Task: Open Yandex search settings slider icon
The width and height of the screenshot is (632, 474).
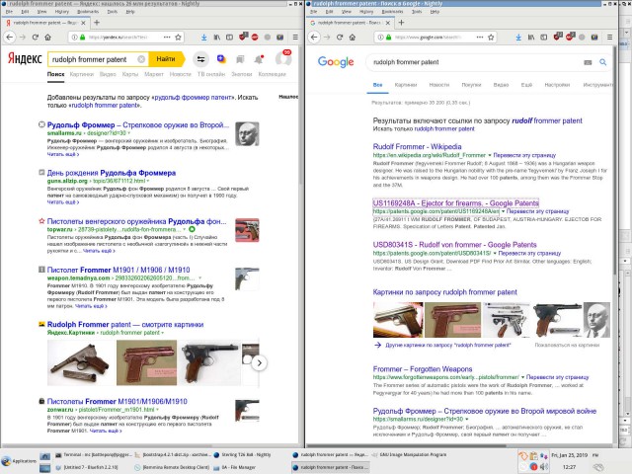Action: click(200, 59)
